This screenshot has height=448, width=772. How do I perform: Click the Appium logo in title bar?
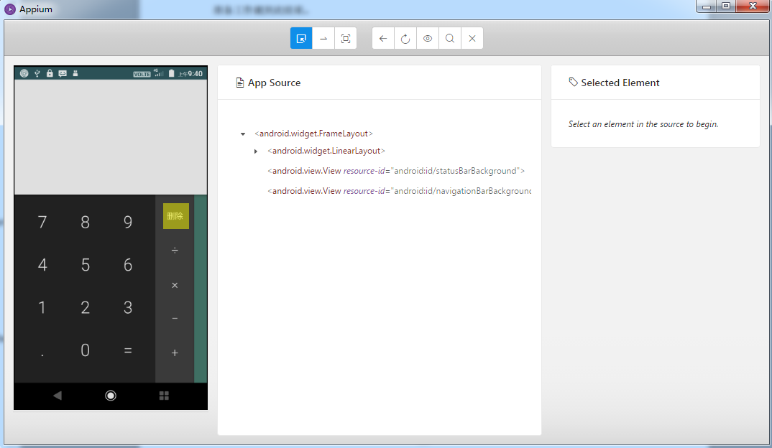[x=10, y=9]
